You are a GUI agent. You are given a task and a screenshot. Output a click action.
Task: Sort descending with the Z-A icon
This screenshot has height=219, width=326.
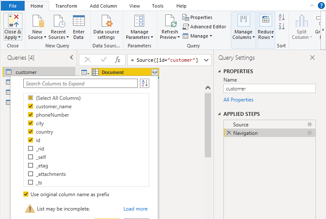(x=281, y=27)
